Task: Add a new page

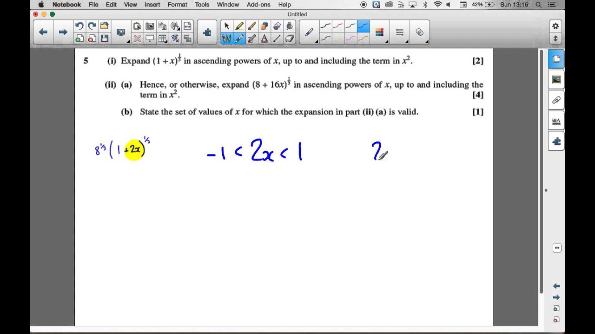Action: pyautogui.click(x=79, y=39)
